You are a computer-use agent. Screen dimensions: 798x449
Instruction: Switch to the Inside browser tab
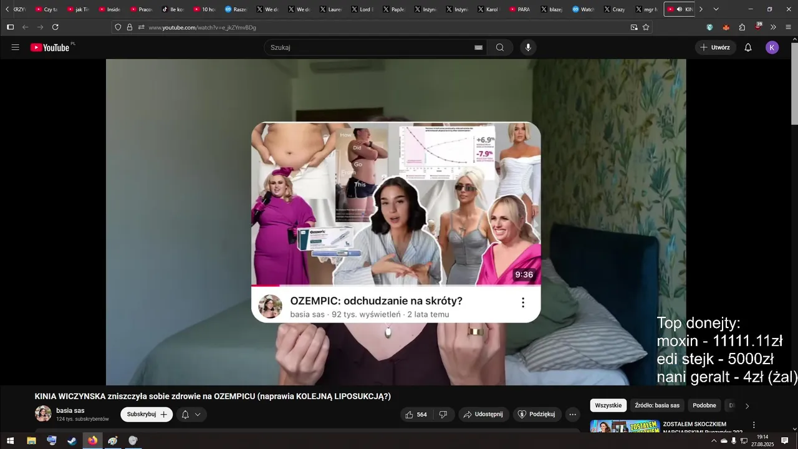(110, 9)
